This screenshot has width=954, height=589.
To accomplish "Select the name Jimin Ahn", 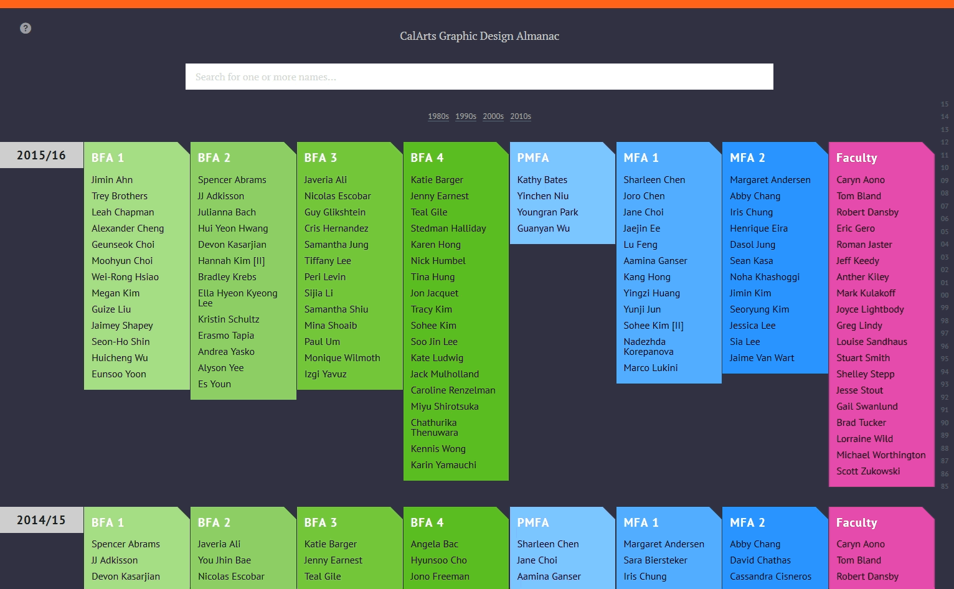I will (x=112, y=180).
